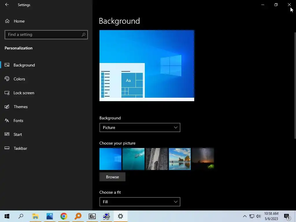296x222 pixels.
Task: Restore down the Settings window
Action: [276, 5]
